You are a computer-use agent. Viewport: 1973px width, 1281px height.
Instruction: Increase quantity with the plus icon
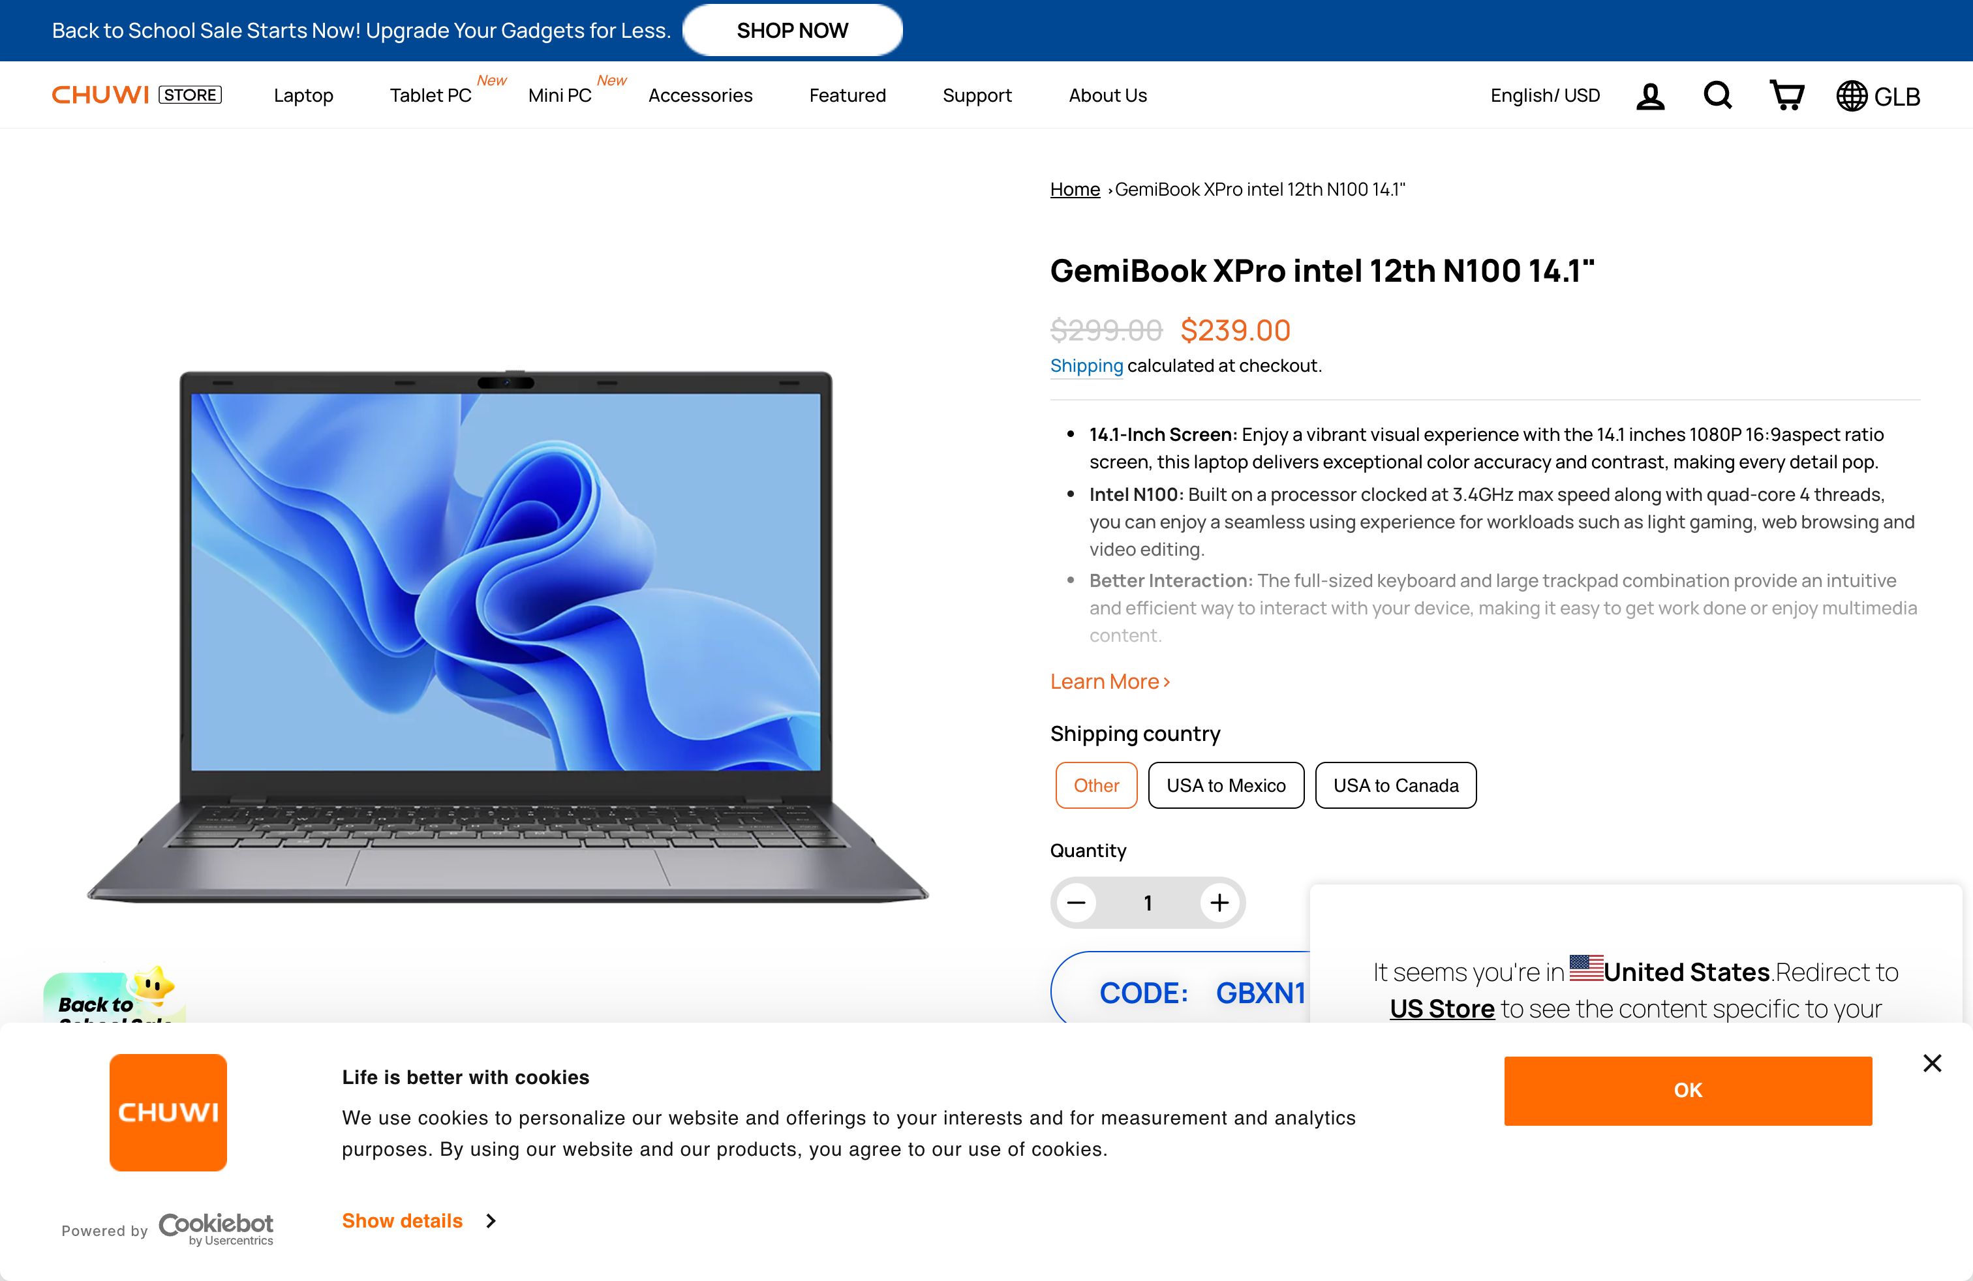(1219, 902)
